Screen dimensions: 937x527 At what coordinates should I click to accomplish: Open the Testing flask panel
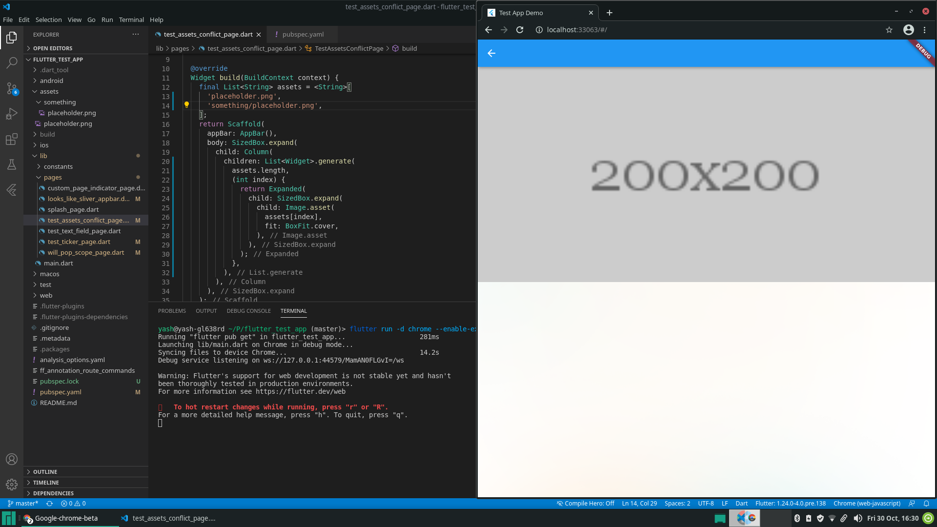12,165
